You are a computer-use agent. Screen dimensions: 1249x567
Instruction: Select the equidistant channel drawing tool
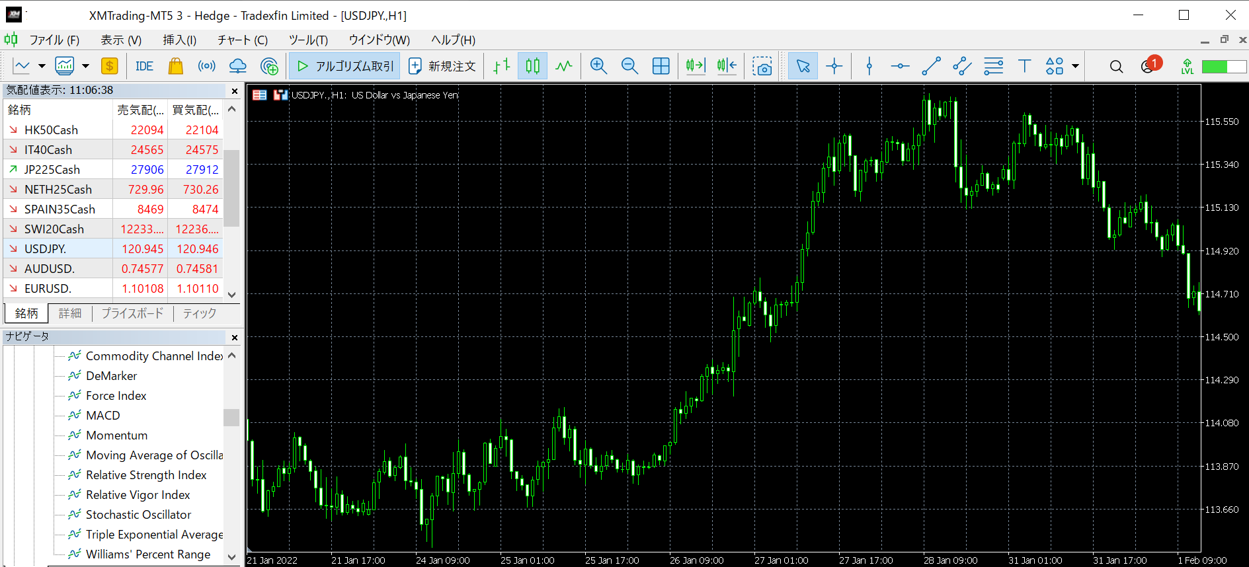coord(962,66)
